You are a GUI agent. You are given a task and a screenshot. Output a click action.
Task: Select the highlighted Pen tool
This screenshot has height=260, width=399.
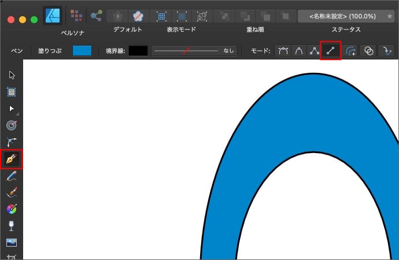(x=12, y=158)
